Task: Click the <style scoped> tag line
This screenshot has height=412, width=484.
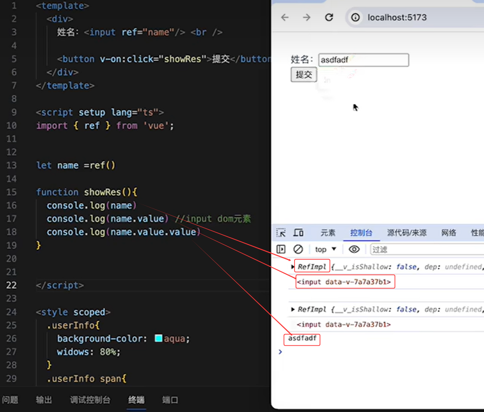Action: coord(73,312)
